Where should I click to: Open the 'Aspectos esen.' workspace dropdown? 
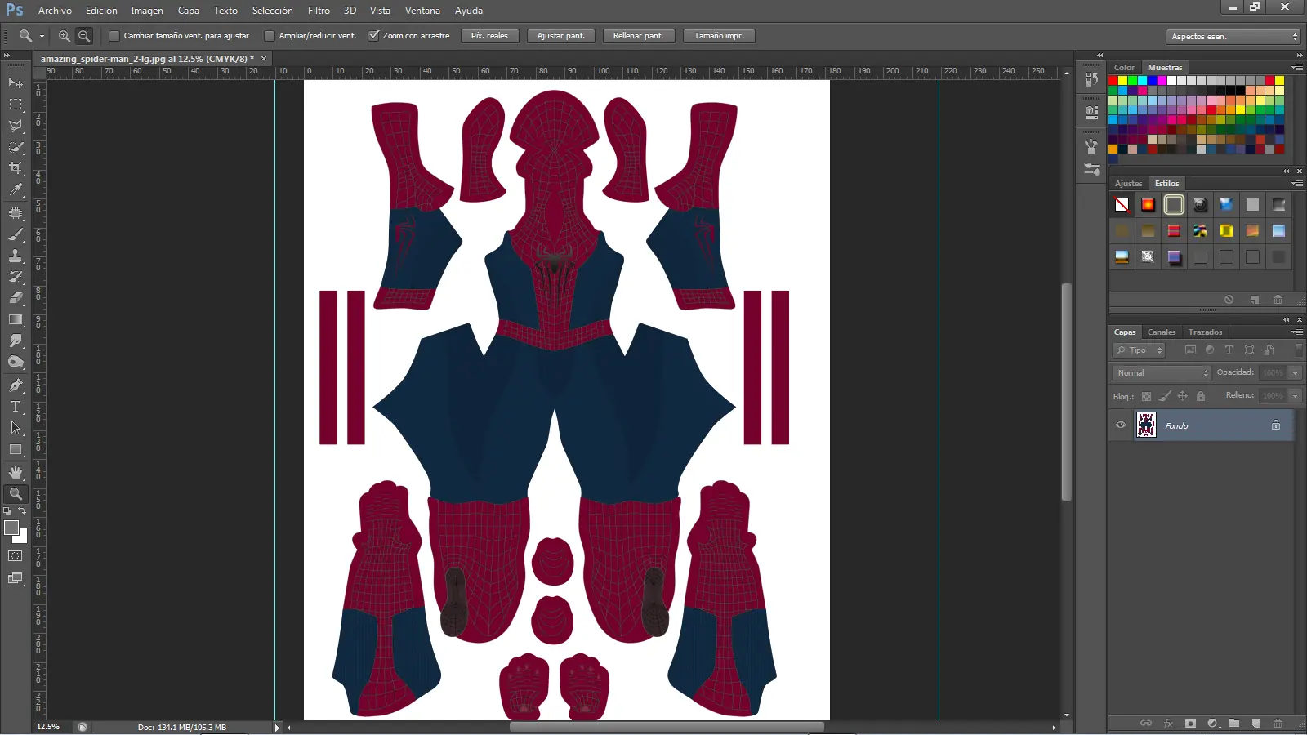(x=1233, y=37)
